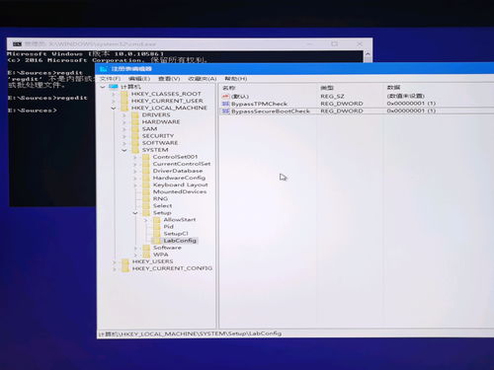Click the Registry Editor title bar icon

point(104,69)
